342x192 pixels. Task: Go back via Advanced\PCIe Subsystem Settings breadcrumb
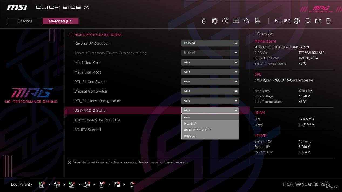click(x=97, y=35)
